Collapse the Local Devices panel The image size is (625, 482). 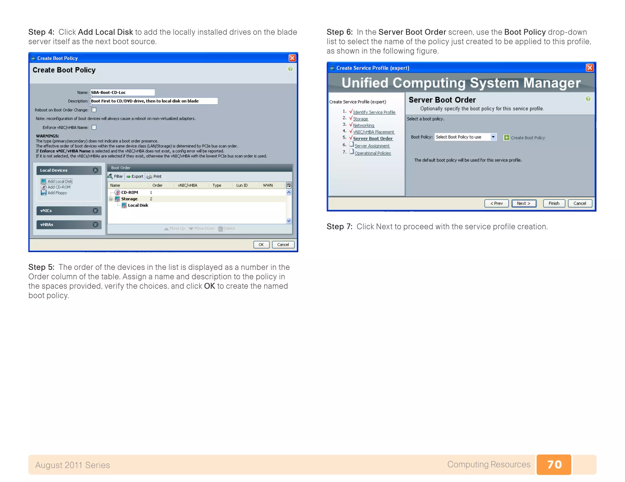click(95, 170)
